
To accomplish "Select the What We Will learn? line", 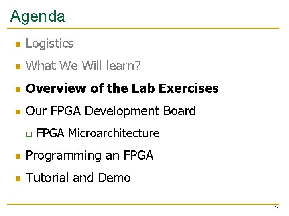I will 83,66.
